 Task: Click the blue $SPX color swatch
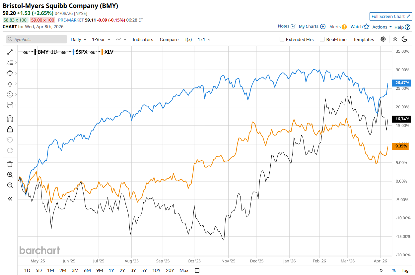pos(73,52)
